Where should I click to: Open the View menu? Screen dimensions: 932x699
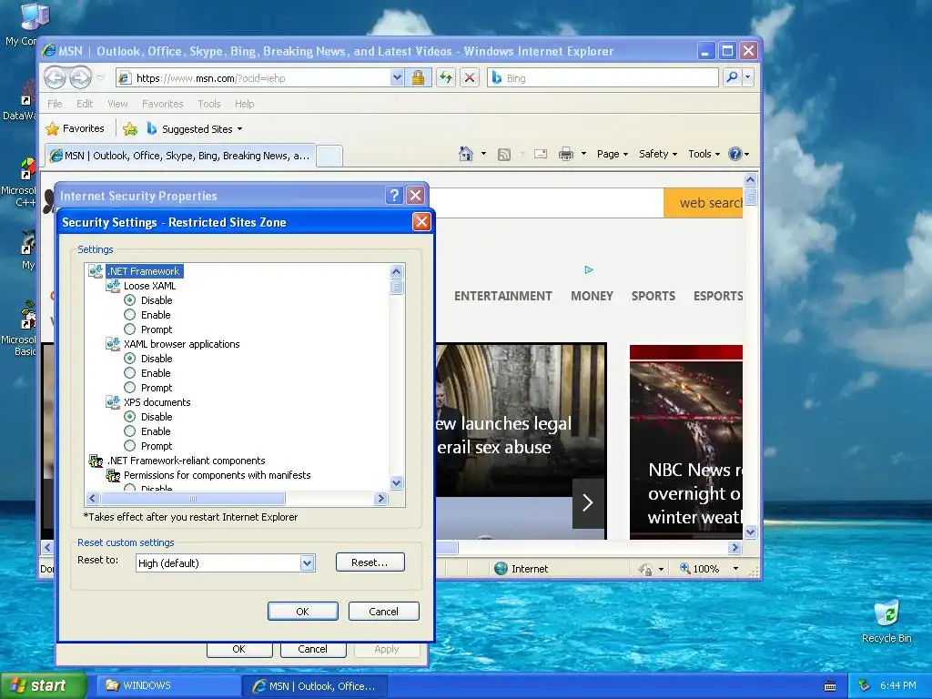coord(117,104)
